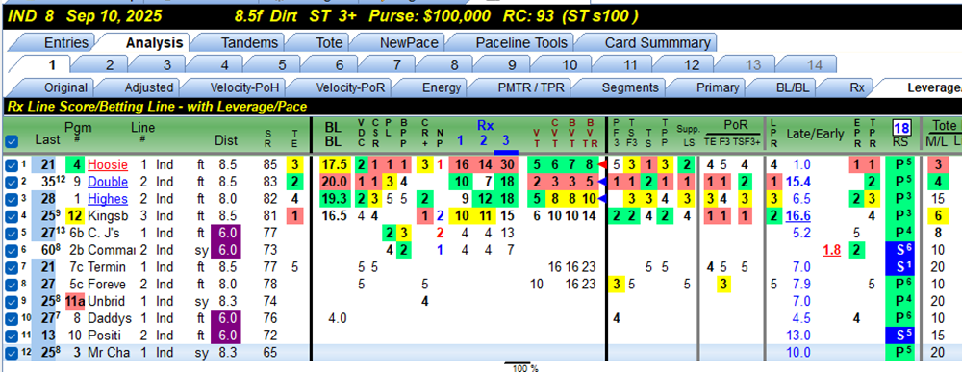Select race tab 2
The width and height of the screenshot is (962, 373).
tap(110, 65)
